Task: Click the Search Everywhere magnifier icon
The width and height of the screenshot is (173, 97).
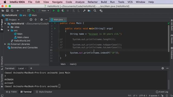Action: 95,11
